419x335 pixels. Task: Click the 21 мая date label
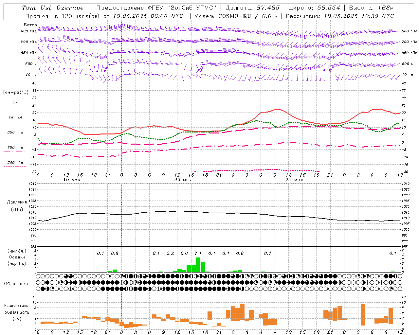pyautogui.click(x=294, y=180)
